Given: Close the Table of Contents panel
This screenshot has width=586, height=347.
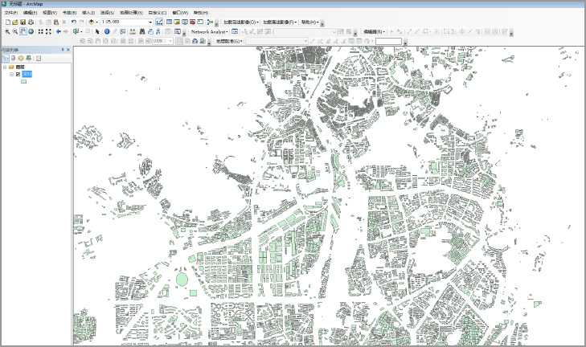Looking at the screenshot, I should (68, 50).
